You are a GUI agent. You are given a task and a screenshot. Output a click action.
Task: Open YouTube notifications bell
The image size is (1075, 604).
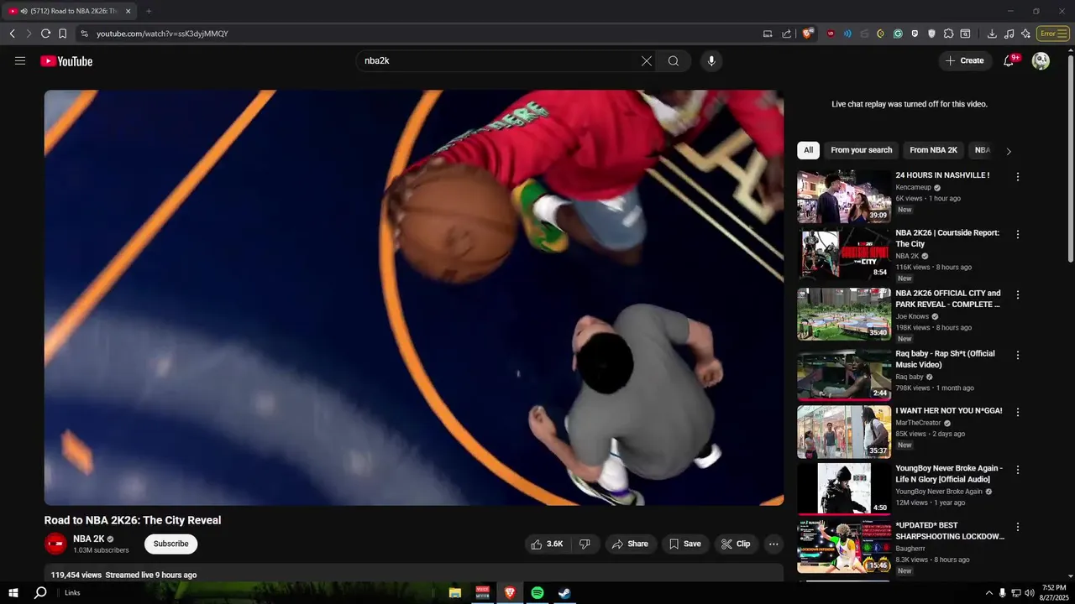pos(1009,60)
